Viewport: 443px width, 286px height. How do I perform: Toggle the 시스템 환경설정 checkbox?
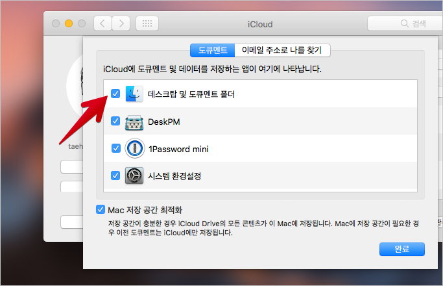115,175
